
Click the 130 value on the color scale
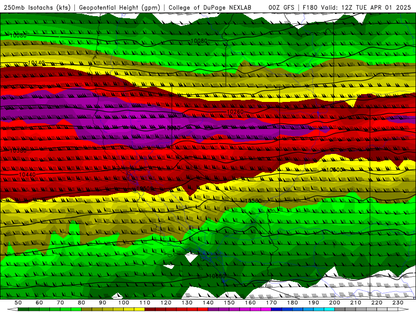pyautogui.click(x=187, y=303)
